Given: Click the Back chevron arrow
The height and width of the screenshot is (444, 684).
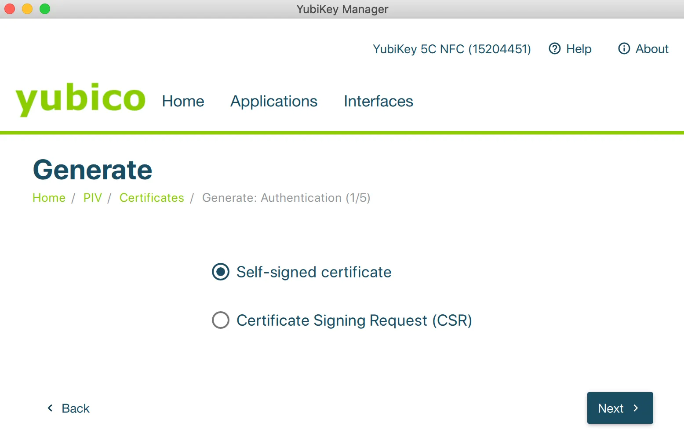Looking at the screenshot, I should pyautogui.click(x=50, y=408).
